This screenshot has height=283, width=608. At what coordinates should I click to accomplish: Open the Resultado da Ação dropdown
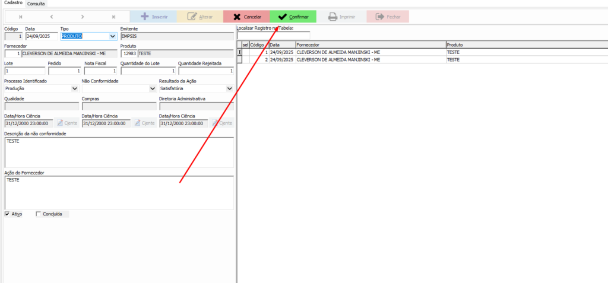229,88
